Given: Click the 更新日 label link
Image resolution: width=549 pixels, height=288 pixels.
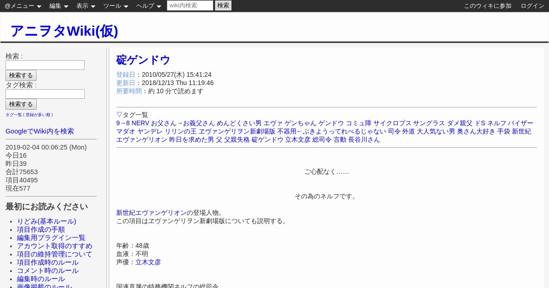Looking at the screenshot, I should coord(126,83).
